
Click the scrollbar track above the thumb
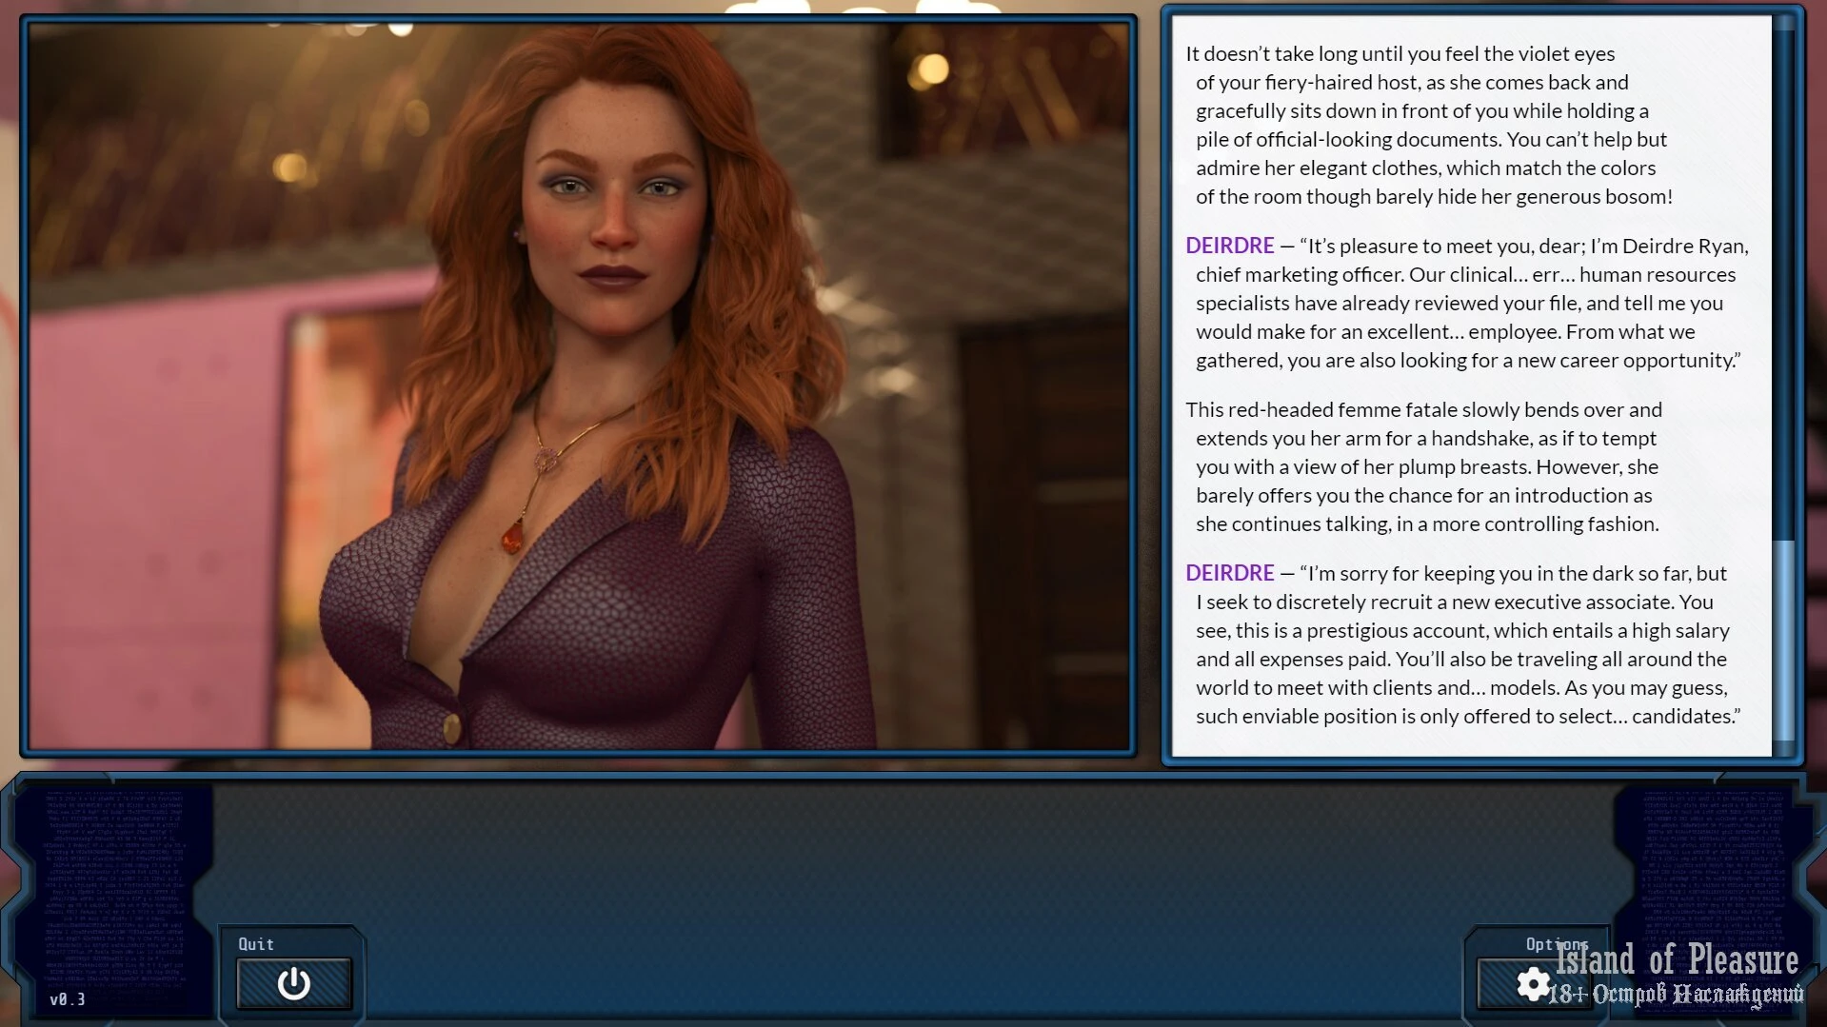[x=1784, y=286]
